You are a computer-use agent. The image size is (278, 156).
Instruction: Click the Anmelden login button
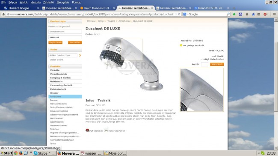(75, 42)
